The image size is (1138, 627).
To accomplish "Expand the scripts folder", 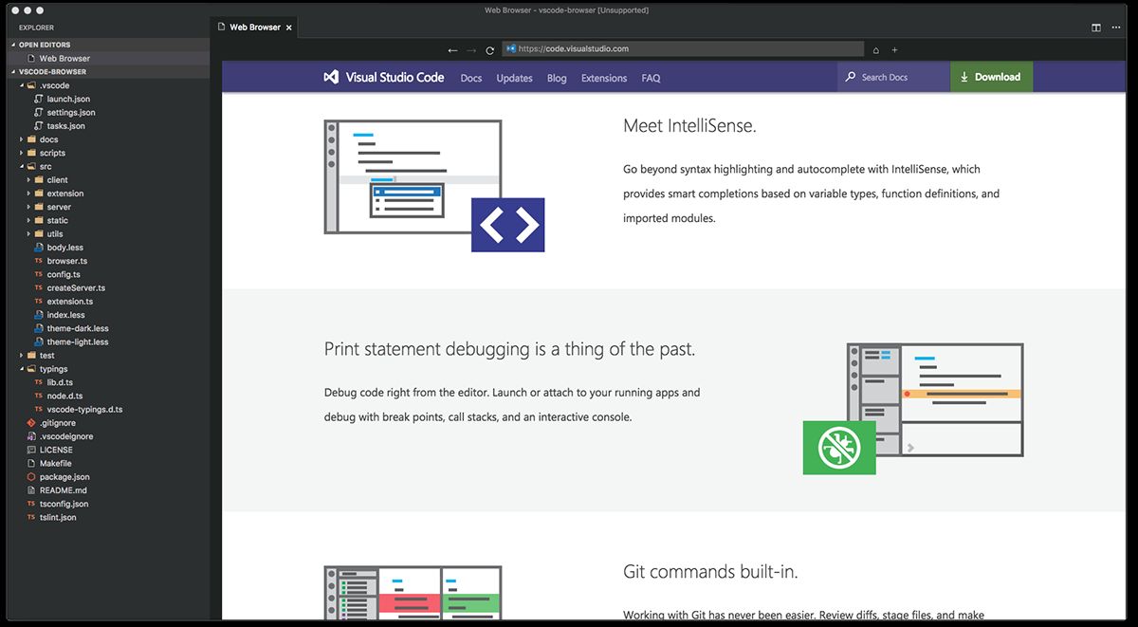I will tap(22, 153).
